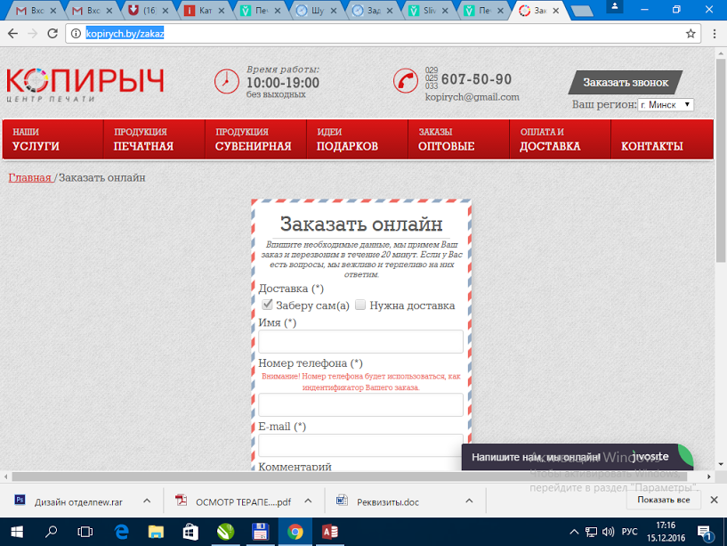Click the bookmark star icon in address bar
Viewport: 727px width, 546px height.
pos(691,34)
